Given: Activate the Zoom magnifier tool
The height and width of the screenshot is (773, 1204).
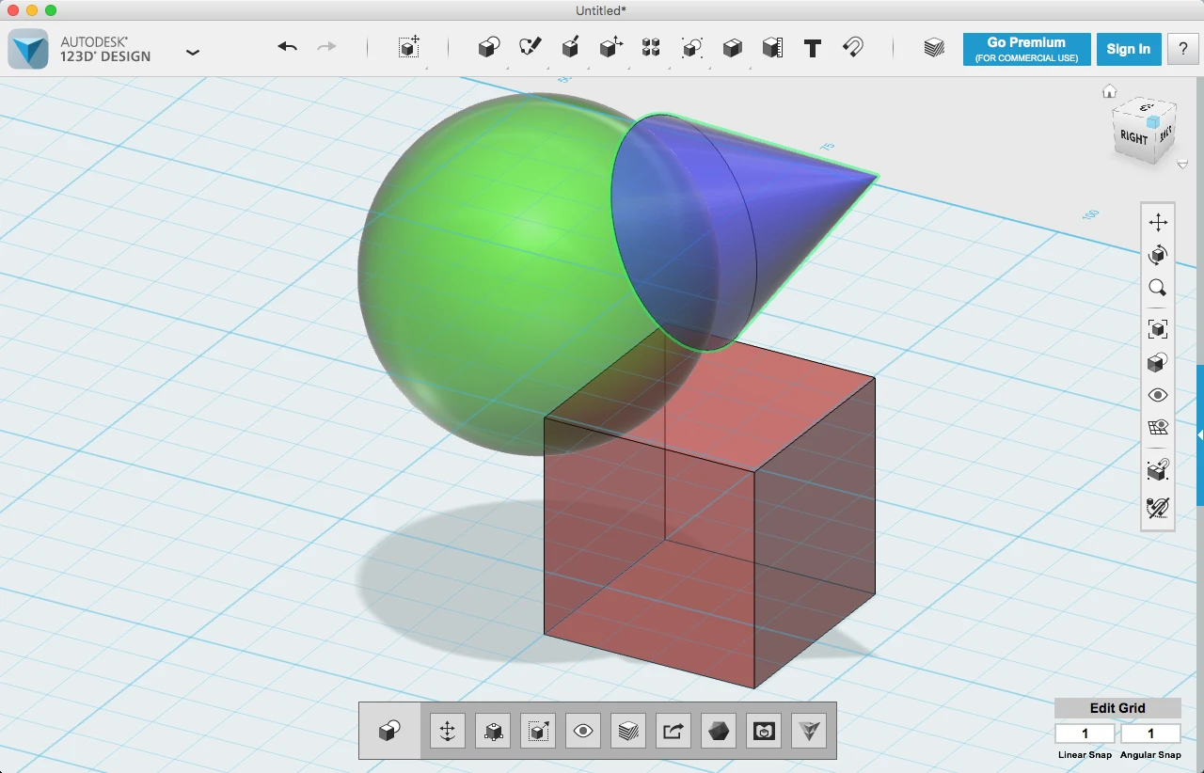Looking at the screenshot, I should click(1158, 288).
